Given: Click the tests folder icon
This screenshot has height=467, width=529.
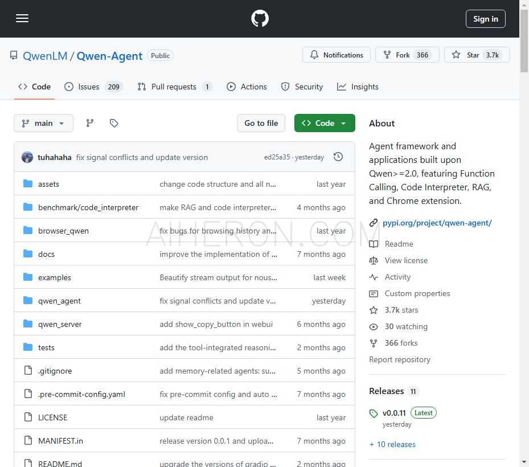Looking at the screenshot, I should click(x=28, y=347).
